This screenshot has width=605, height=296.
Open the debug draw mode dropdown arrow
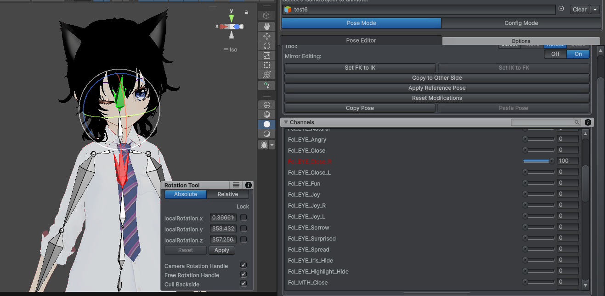click(x=272, y=145)
